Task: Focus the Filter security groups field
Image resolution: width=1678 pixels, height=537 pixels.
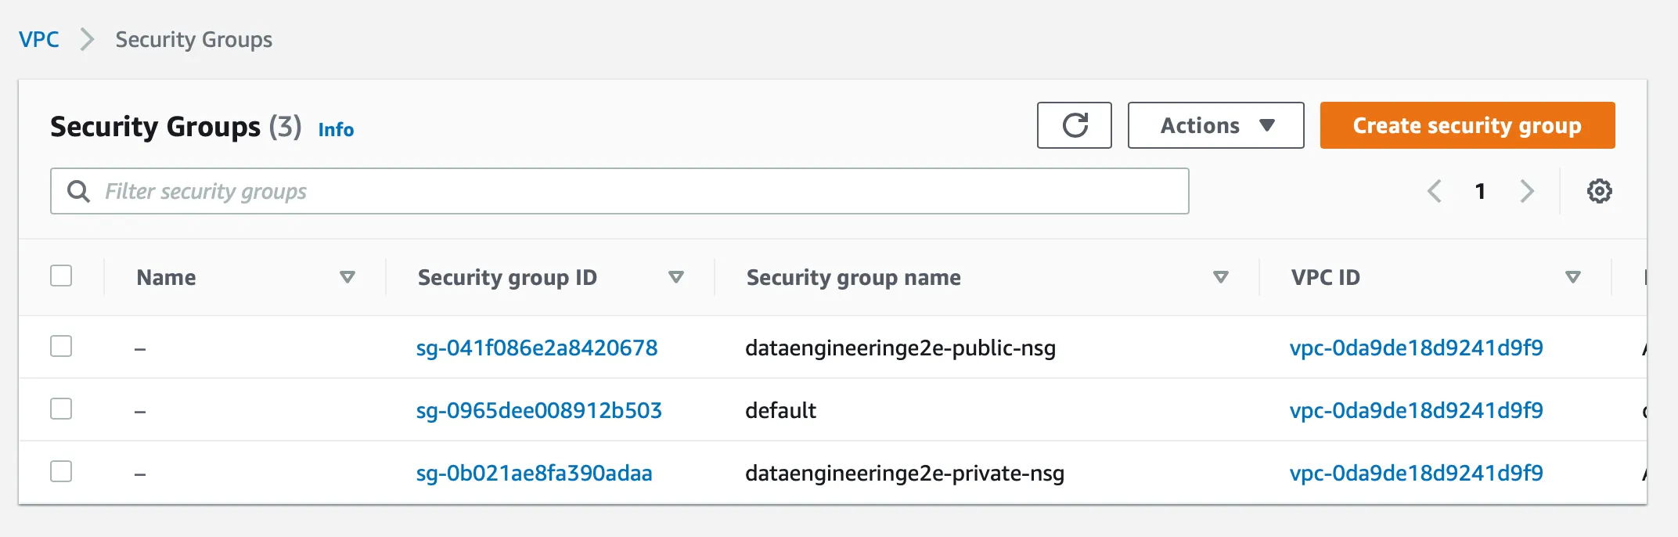Action: 620,191
